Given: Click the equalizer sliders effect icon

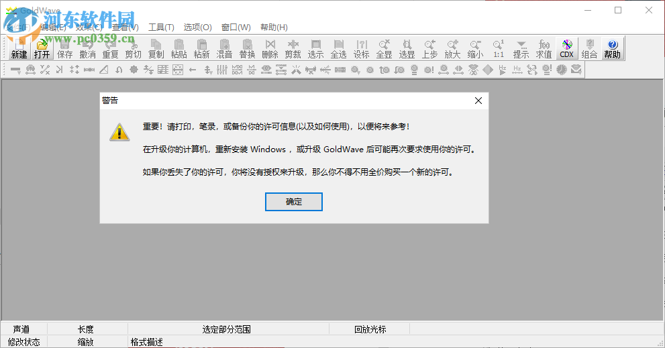Looking at the screenshot, I should [x=222, y=70].
